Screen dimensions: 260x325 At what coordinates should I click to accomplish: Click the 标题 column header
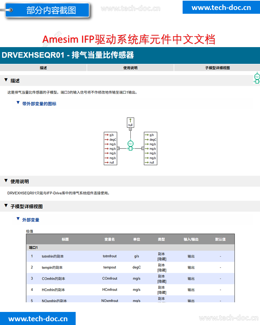[x=65, y=239]
